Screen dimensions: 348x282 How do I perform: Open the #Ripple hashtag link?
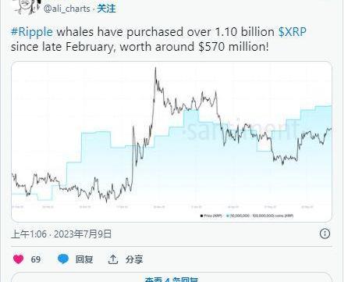pyautogui.click(x=32, y=32)
